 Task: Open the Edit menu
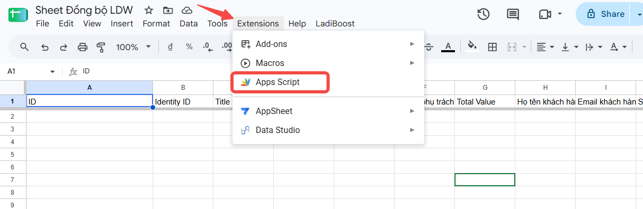pyautogui.click(x=66, y=23)
